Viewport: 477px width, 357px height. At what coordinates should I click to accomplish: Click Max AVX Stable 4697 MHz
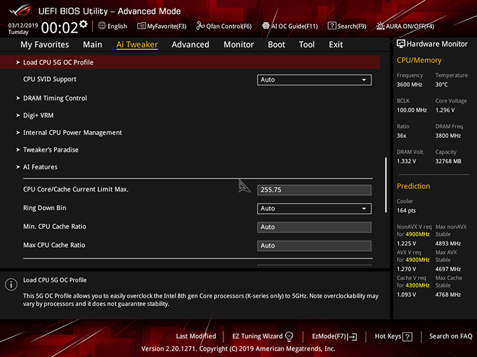(447, 269)
